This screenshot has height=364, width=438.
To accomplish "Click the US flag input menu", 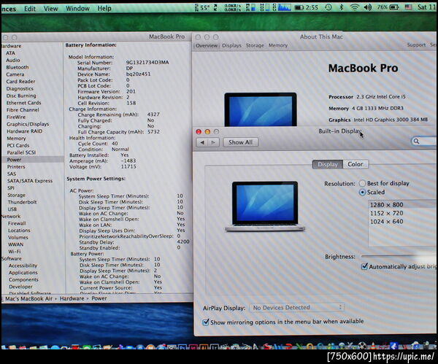I will (x=408, y=7).
